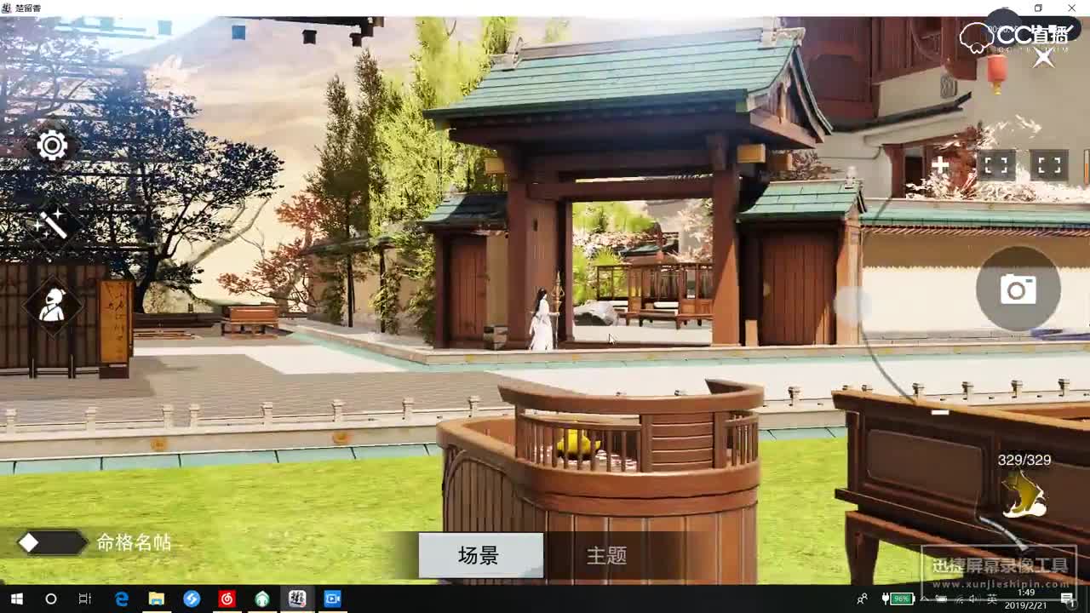Click the minus zoom-out icon
The height and width of the screenshot is (613, 1090).
click(940, 412)
